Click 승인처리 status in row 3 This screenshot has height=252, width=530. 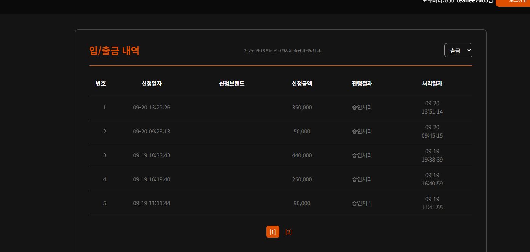pyautogui.click(x=362, y=155)
